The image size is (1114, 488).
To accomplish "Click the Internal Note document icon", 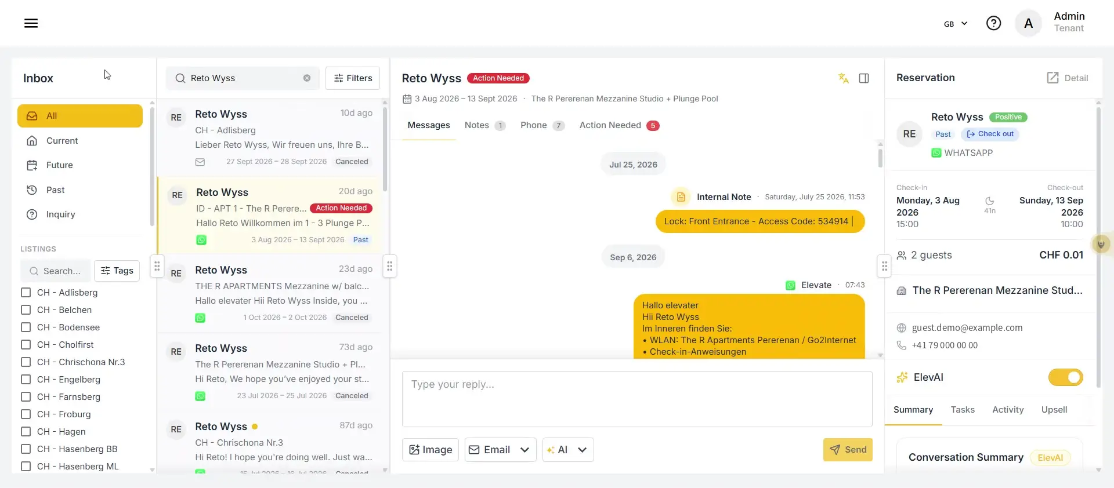I will coord(681,197).
